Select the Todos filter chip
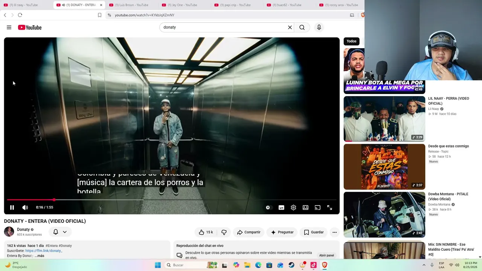 (351, 41)
